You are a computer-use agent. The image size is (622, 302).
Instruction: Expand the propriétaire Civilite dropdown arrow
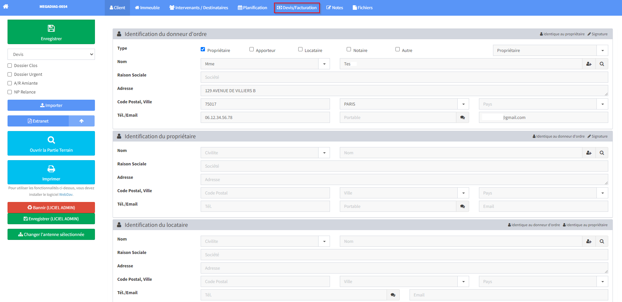[x=324, y=153]
